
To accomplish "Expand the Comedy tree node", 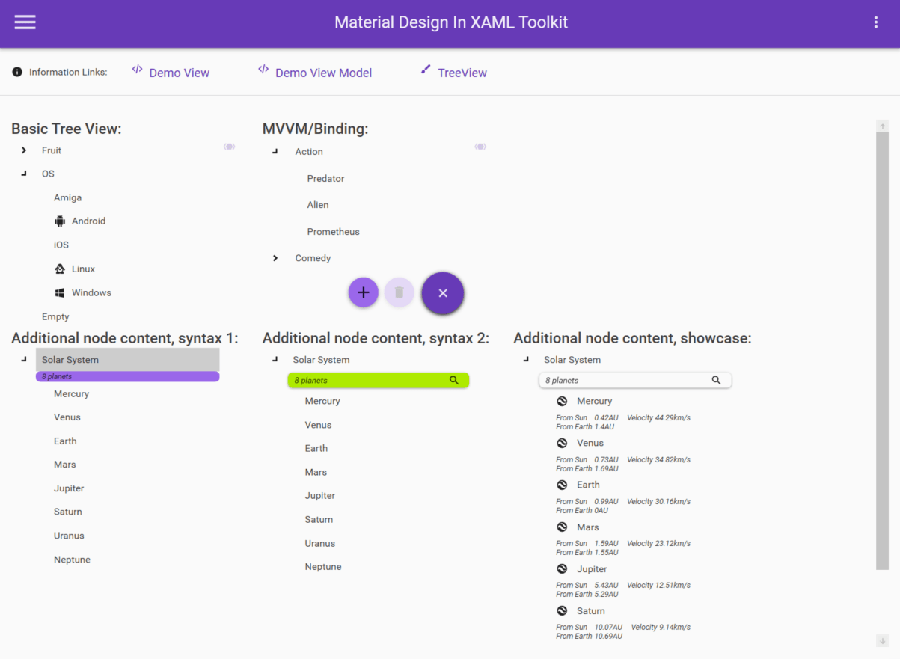I will click(275, 258).
